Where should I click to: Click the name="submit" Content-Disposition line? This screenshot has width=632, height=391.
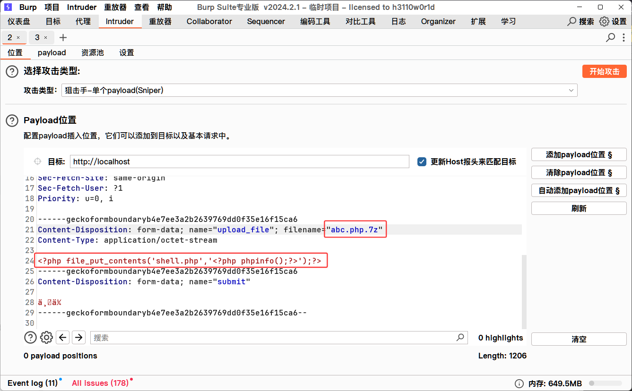coord(144,281)
